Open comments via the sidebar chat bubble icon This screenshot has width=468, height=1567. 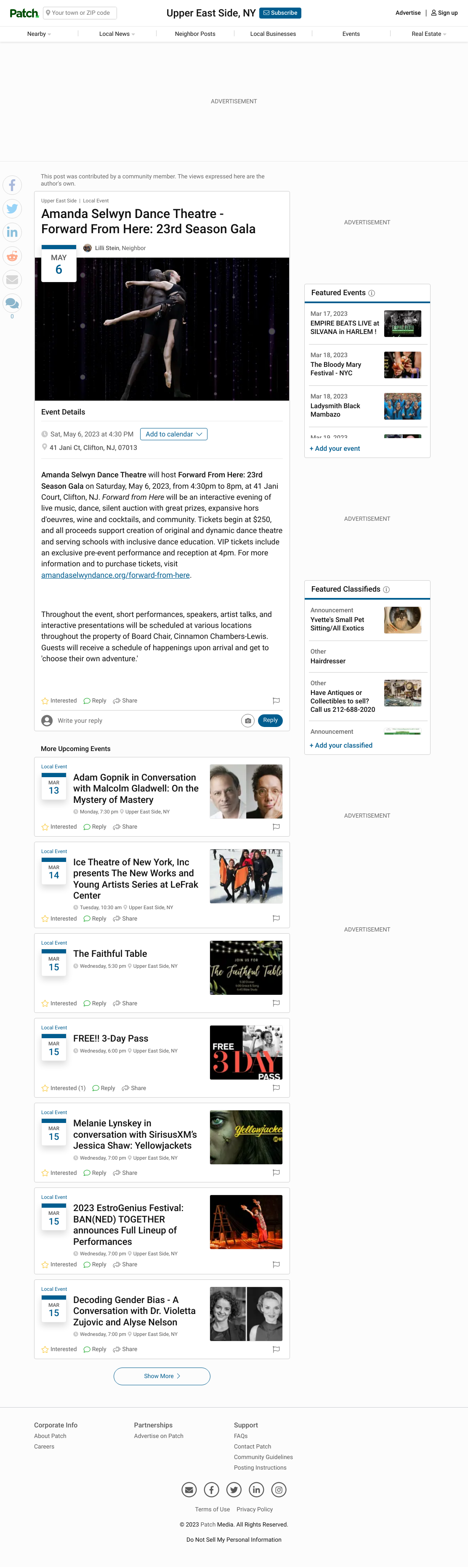tap(12, 303)
